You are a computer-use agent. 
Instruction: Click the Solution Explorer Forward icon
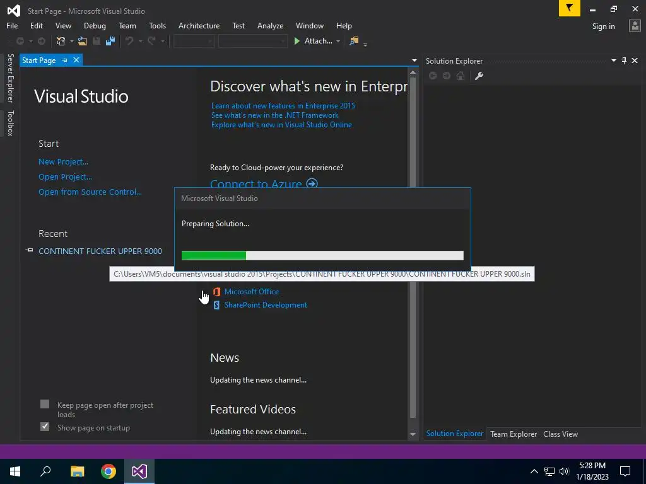[447, 76]
